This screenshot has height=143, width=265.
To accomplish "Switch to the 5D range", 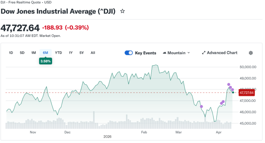I will (22, 53).
